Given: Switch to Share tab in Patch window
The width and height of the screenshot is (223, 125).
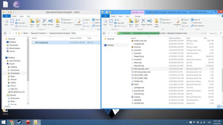Looking at the screenshot, I should click(x=22, y=16).
